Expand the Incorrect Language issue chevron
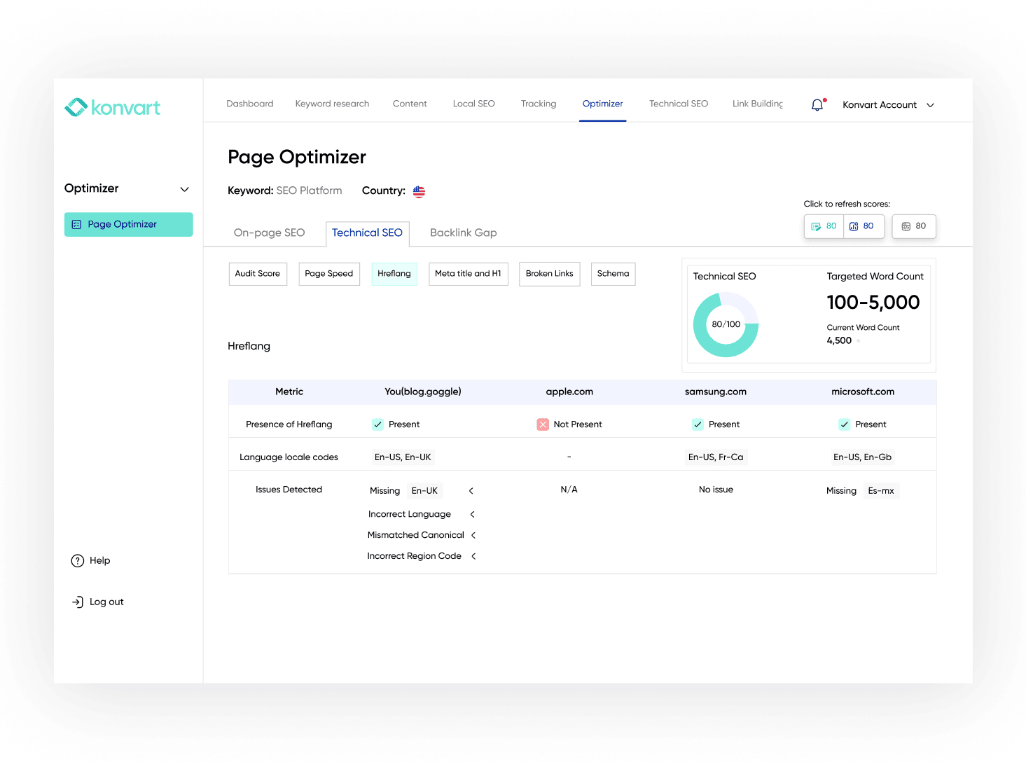 click(473, 514)
